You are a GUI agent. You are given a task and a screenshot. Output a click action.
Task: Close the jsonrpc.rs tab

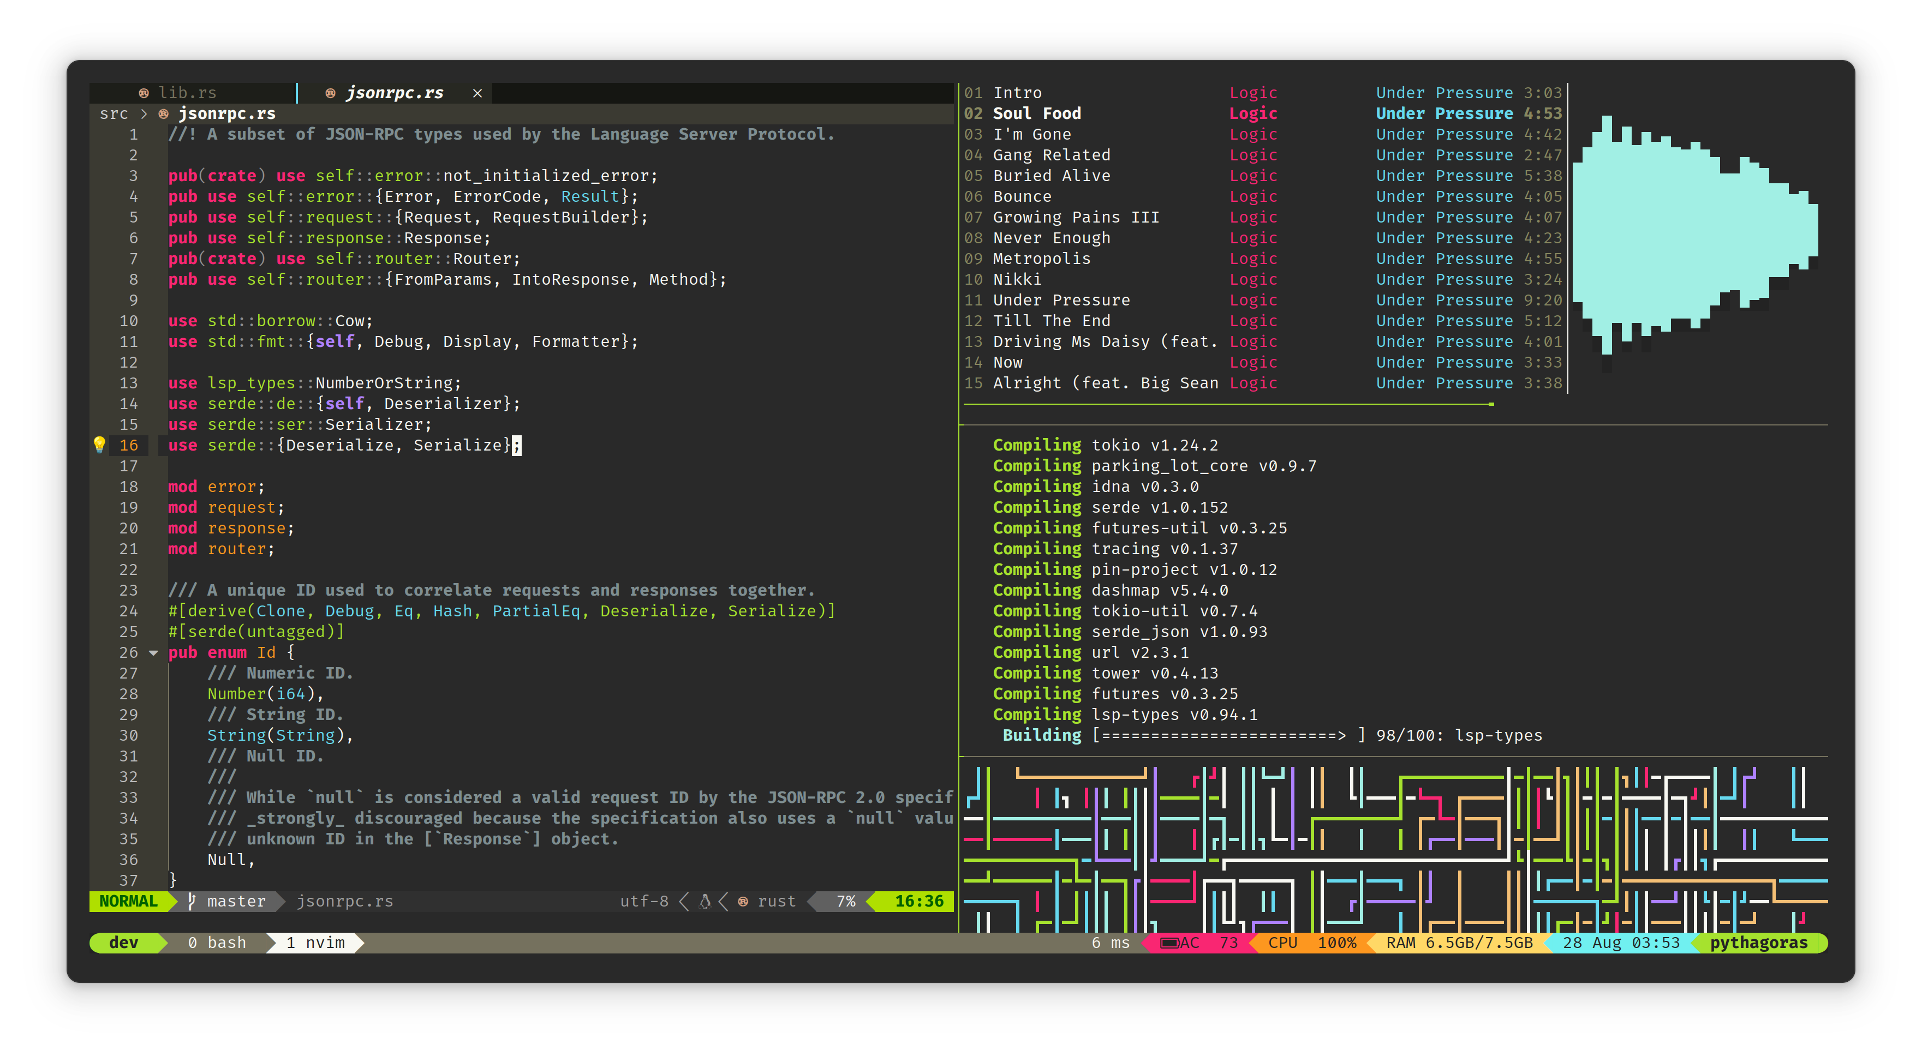(x=477, y=93)
